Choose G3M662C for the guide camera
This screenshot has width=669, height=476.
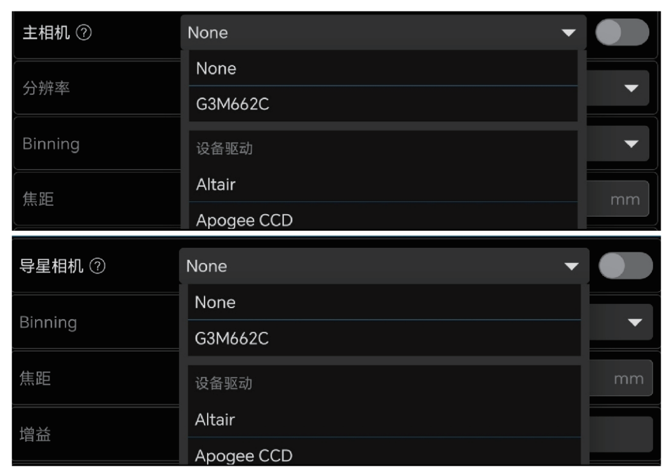384,338
